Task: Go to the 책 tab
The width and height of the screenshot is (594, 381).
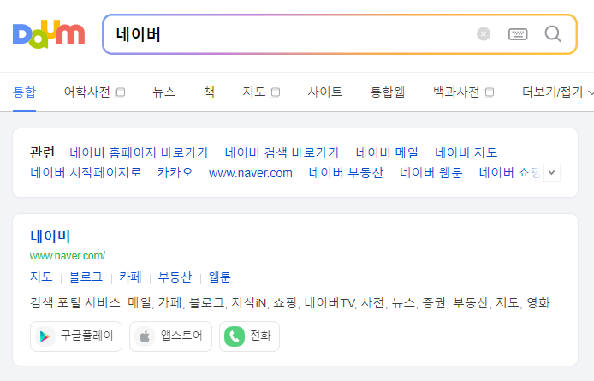Action: 209,92
